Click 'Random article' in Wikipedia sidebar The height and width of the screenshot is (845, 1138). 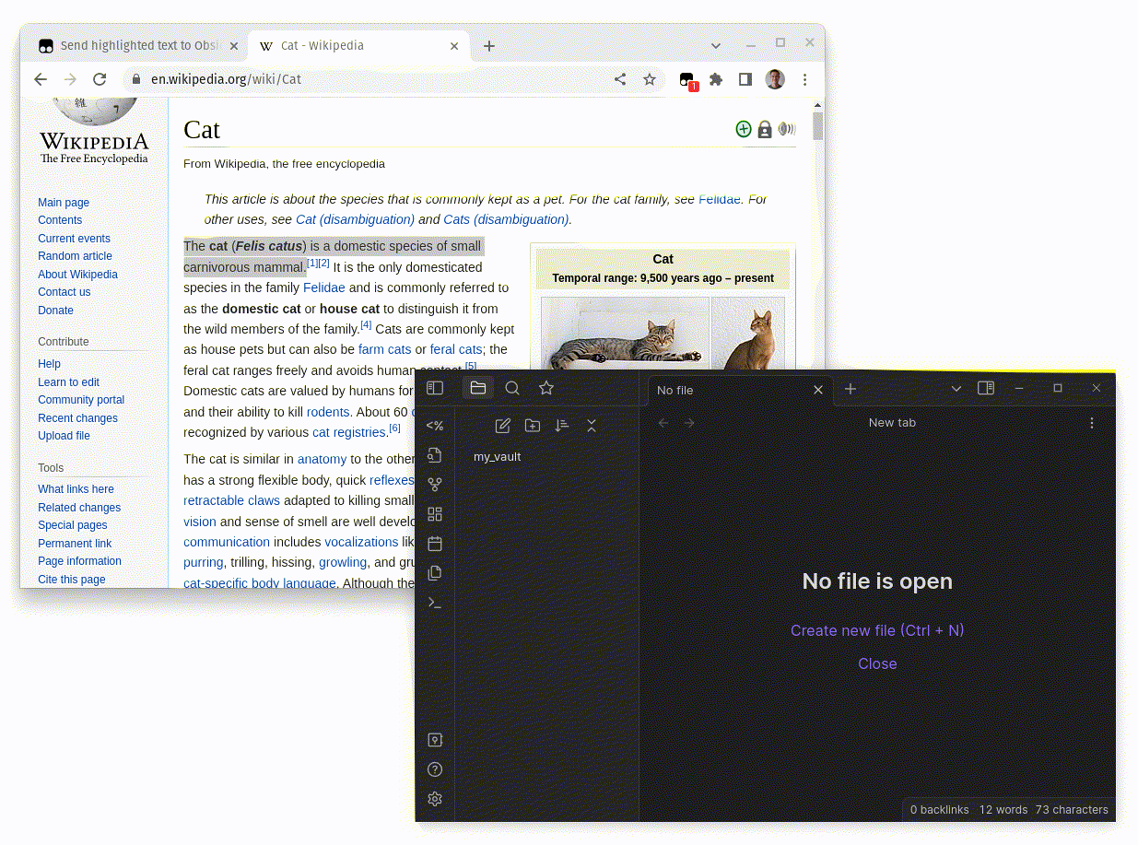coord(75,256)
